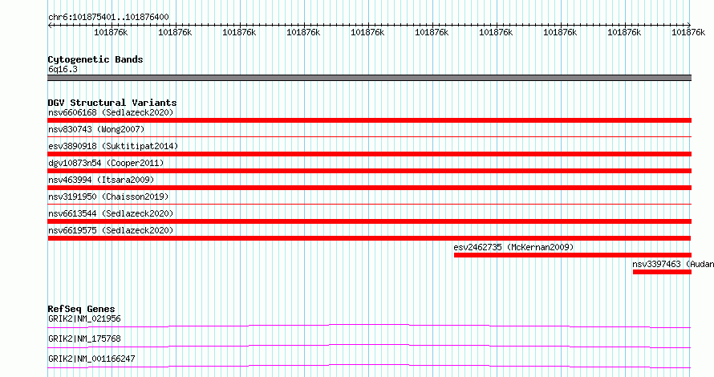
Task: Select the magenta line under GRIK2|NM_021956
Action: point(369,326)
